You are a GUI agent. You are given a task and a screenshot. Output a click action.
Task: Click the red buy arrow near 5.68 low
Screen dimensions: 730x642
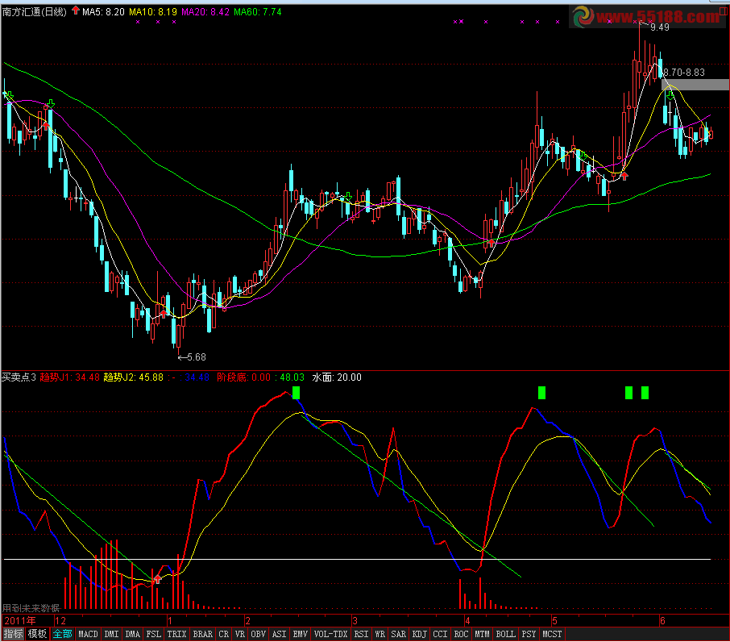(164, 311)
